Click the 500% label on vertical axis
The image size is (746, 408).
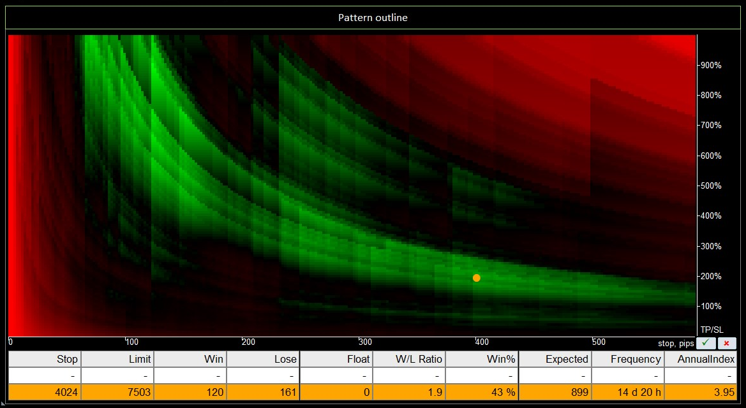pos(711,186)
